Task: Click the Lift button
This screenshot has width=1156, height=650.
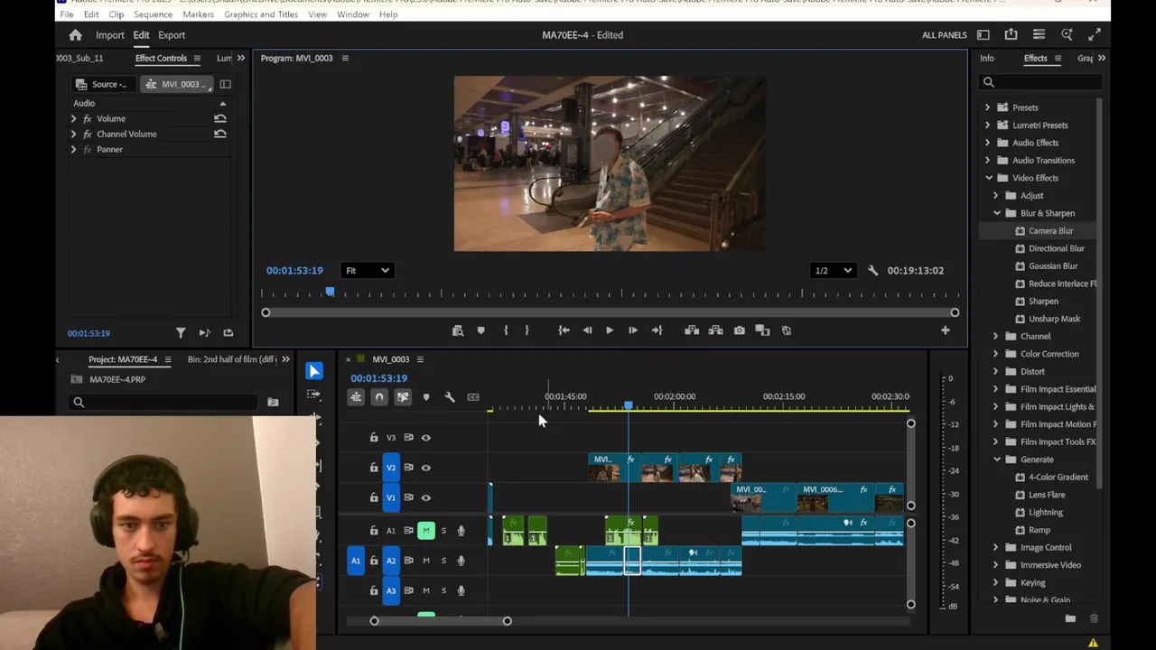Action: [x=692, y=330]
